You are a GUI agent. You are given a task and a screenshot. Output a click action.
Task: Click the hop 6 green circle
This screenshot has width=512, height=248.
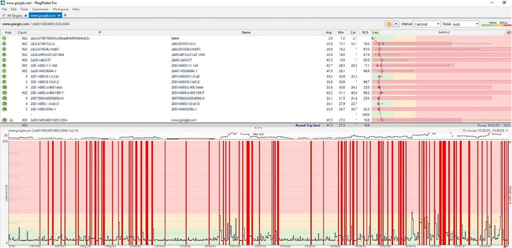(4, 66)
